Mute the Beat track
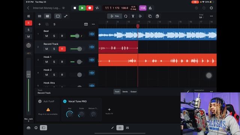 pos(46,36)
